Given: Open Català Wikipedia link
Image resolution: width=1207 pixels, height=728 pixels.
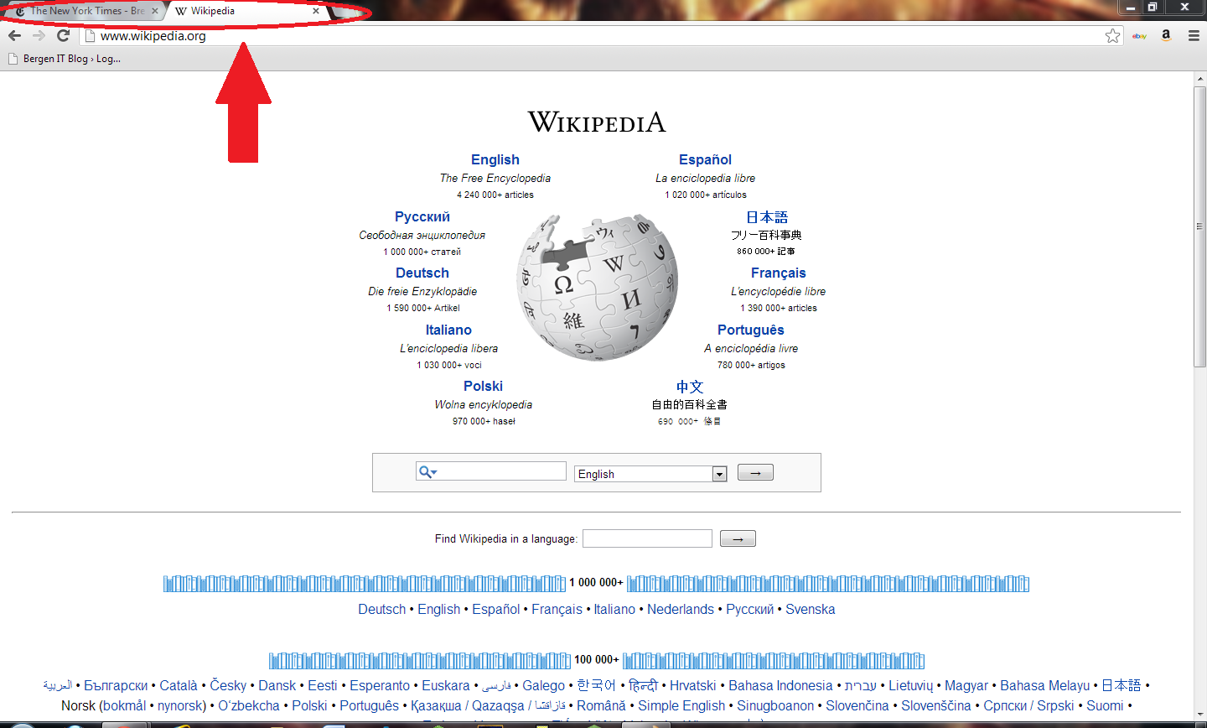Looking at the screenshot, I should point(180,685).
